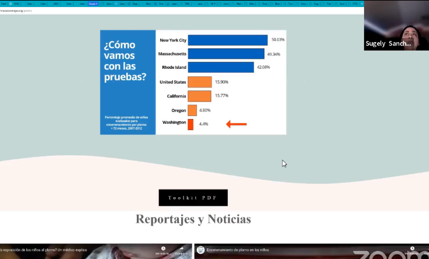The height and width of the screenshot is (259, 429).
Task: Click channel avatar on Envenenamiento de plomo video
Action: [x=200, y=250]
